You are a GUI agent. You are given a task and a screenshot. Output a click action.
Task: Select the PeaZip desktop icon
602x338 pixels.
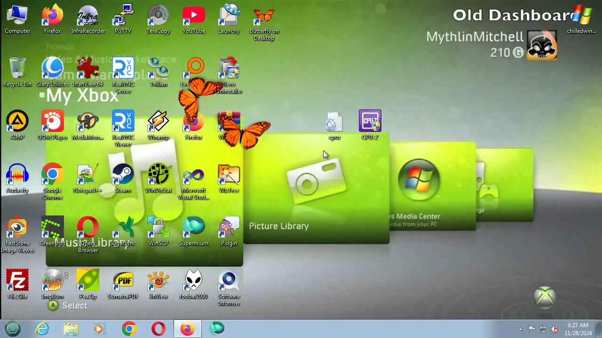[88, 285]
